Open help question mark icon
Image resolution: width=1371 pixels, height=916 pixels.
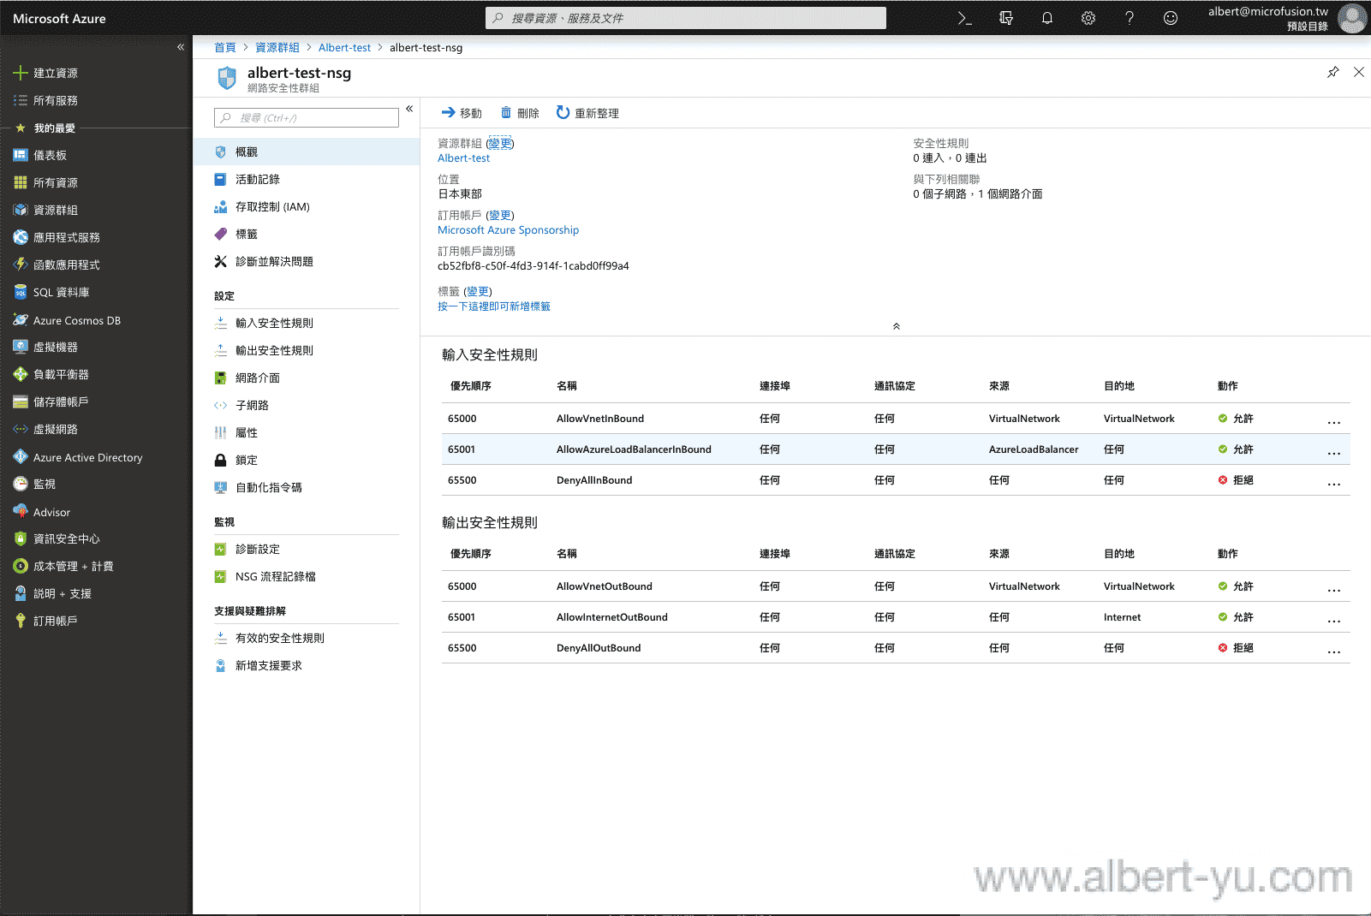tap(1130, 18)
